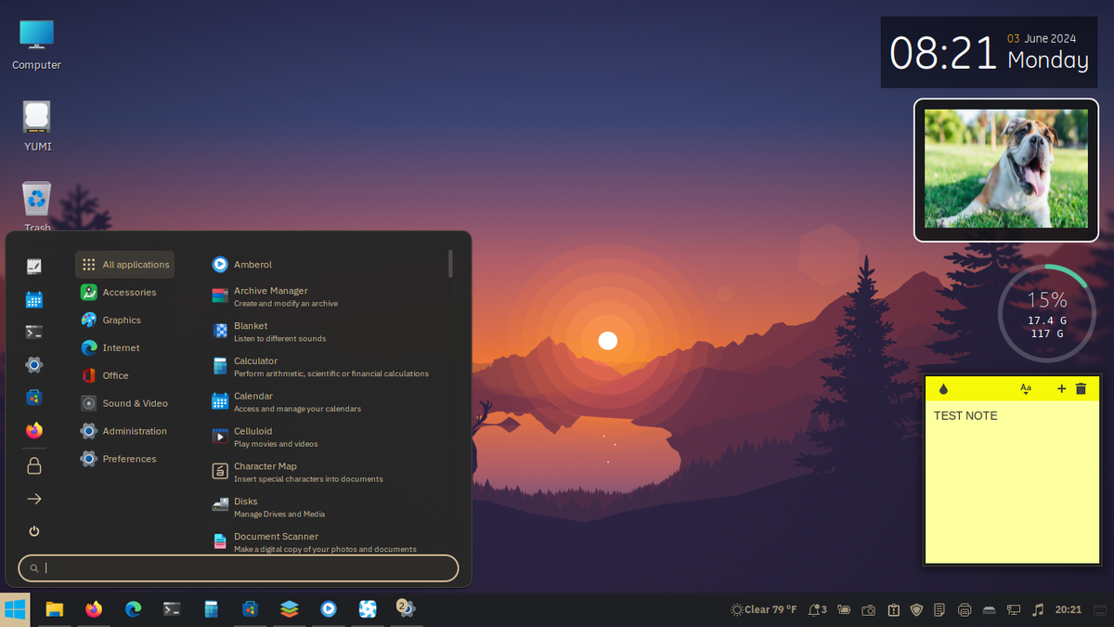Viewport: 1114px width, 627px height.
Task: Click the note color droplet icon
Action: coord(943,389)
